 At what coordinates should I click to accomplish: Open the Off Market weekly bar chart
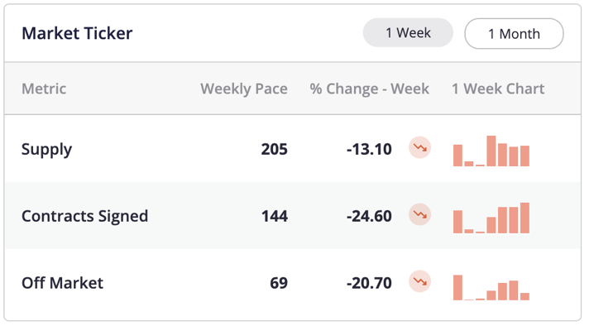pos(491,287)
